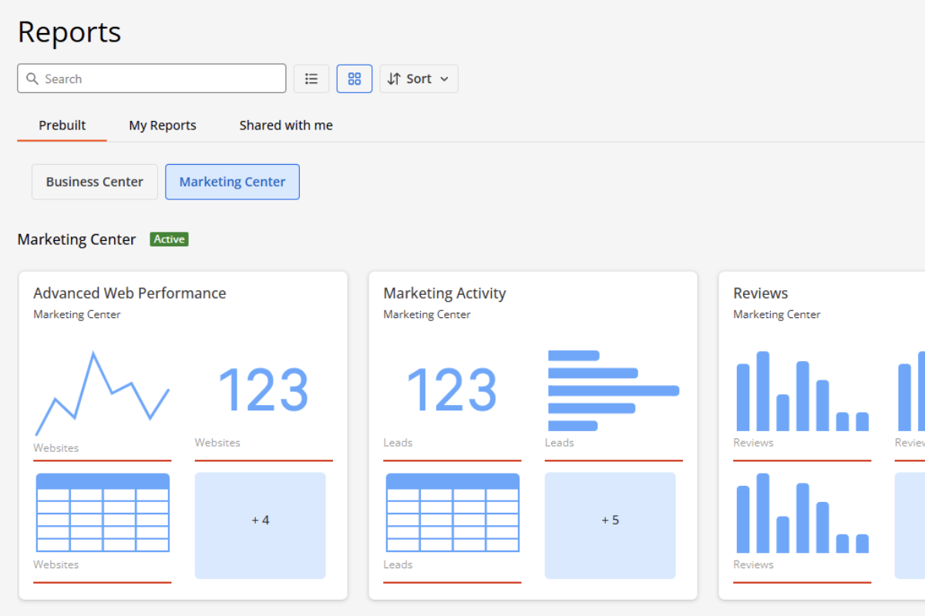Open the Marketing Activity report title
Viewport: 925px width, 616px height.
[x=445, y=293]
